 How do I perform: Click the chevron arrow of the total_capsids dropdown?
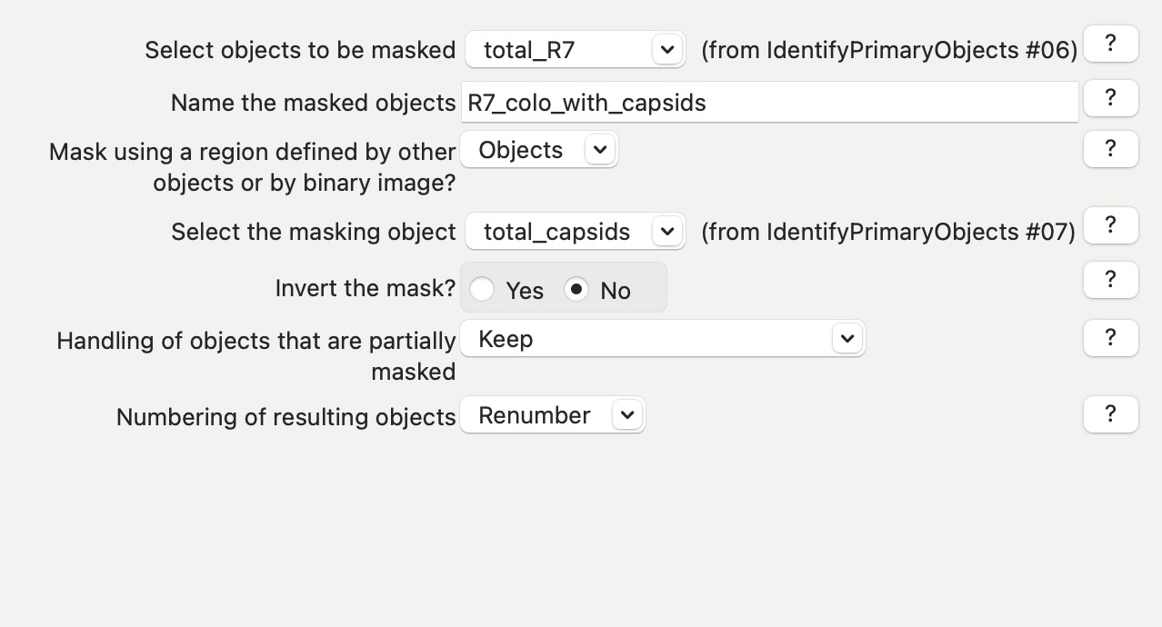point(667,232)
